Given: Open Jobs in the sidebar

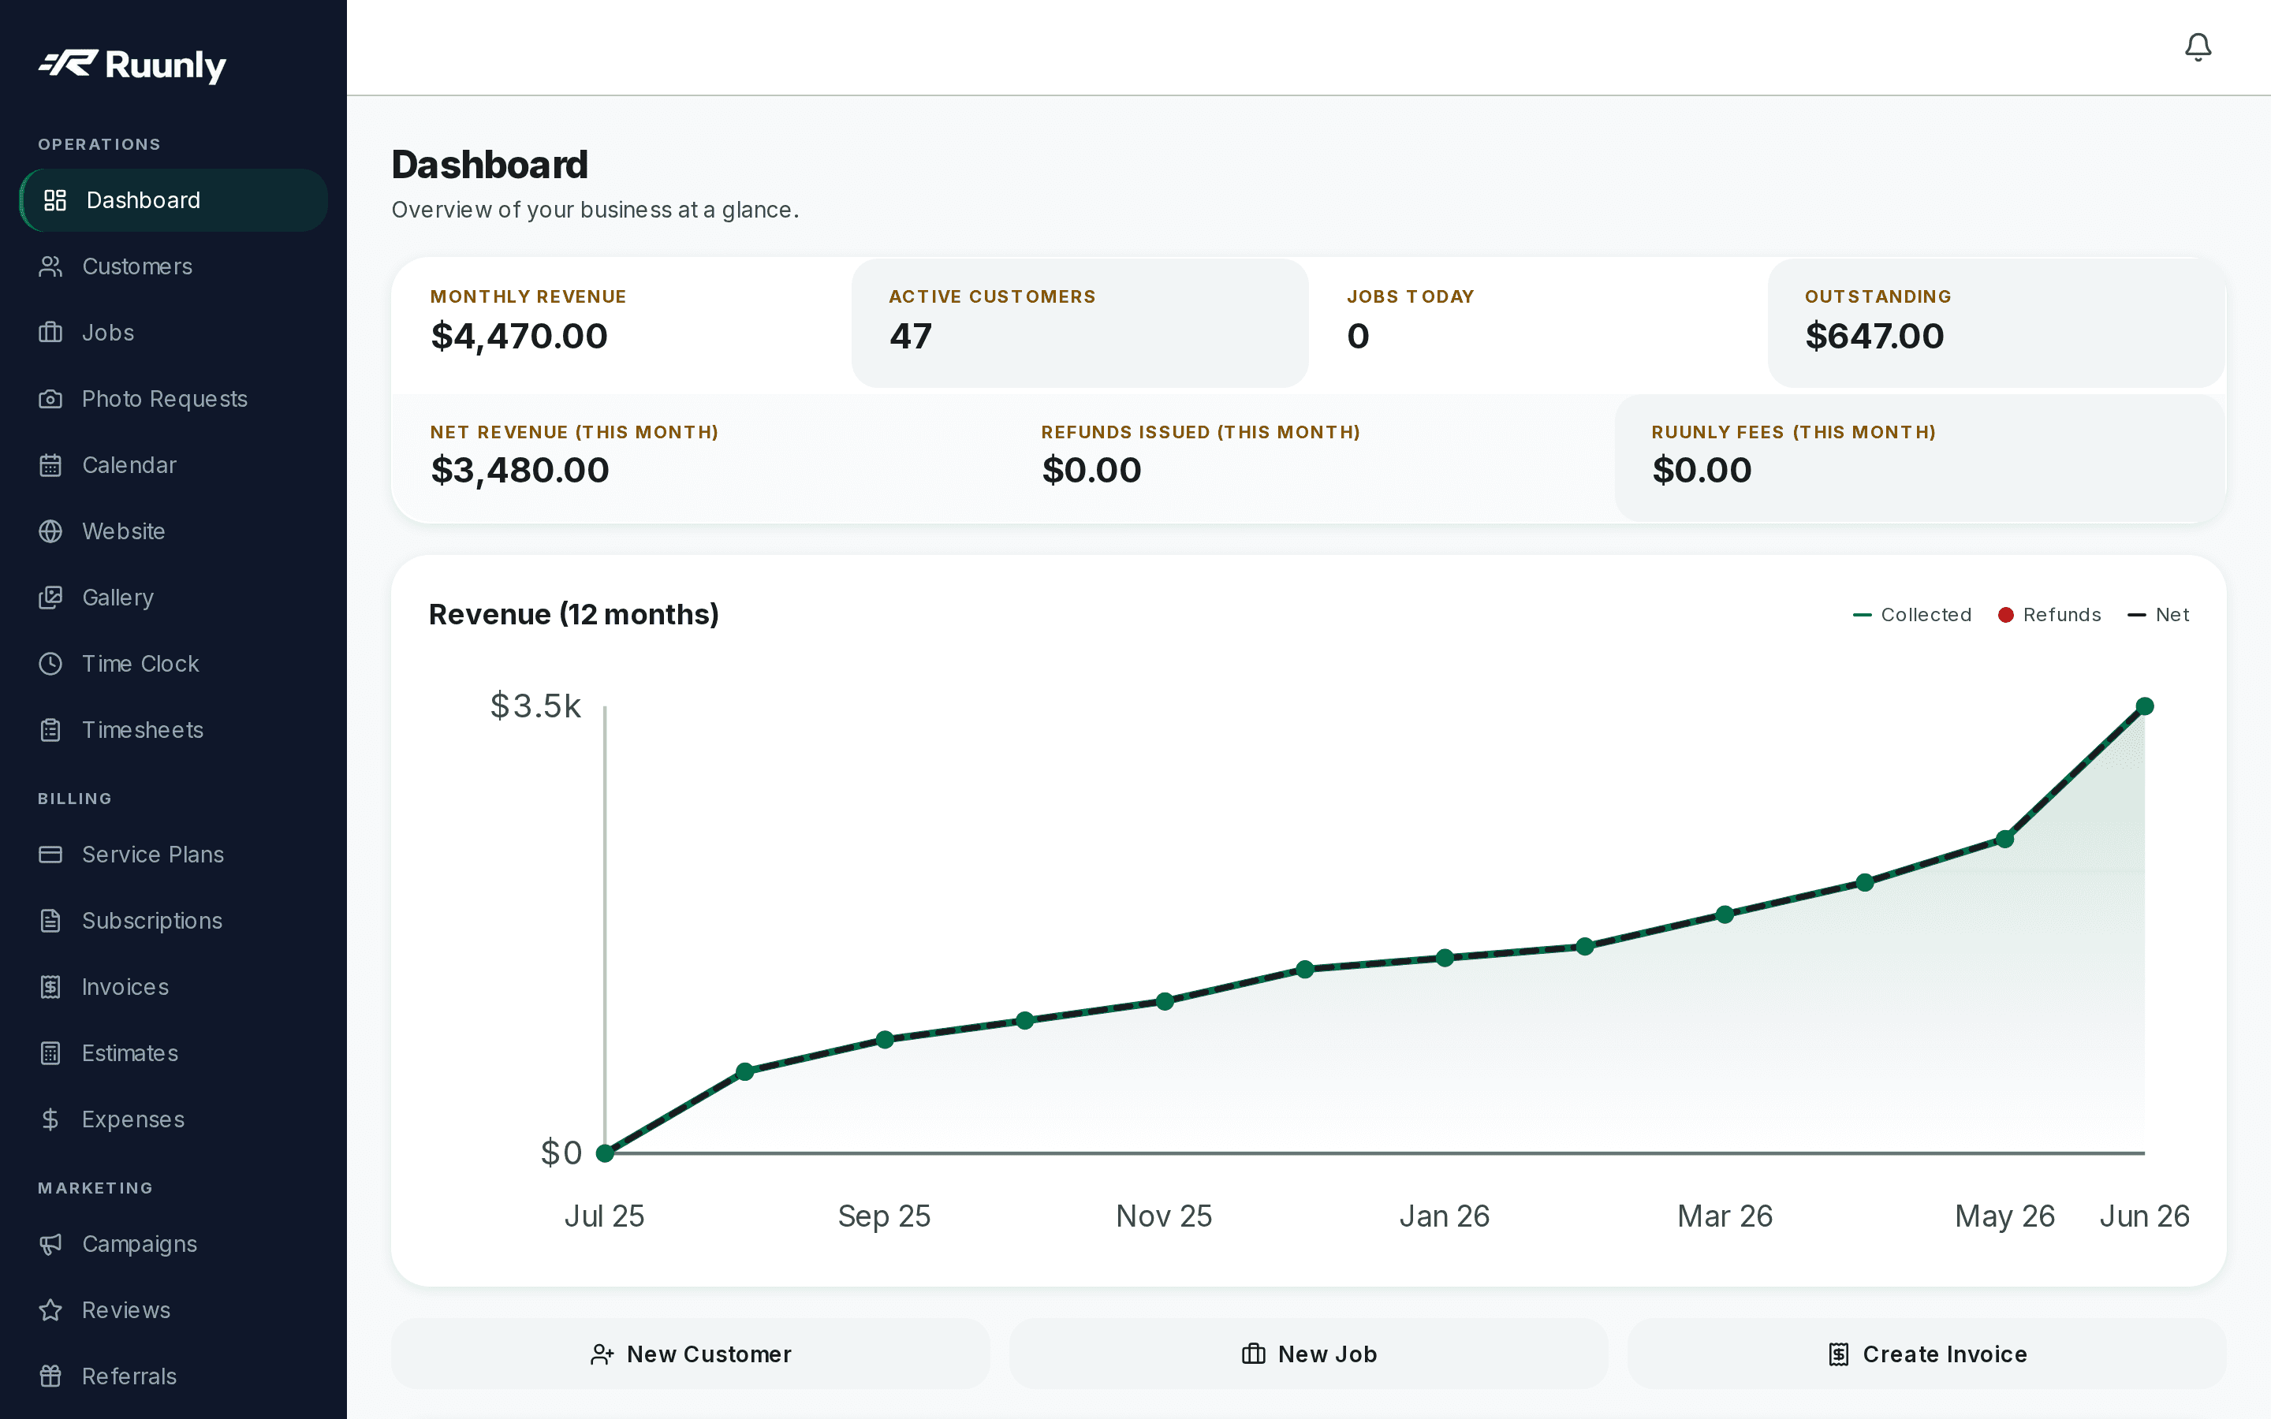Looking at the screenshot, I should coord(173,332).
